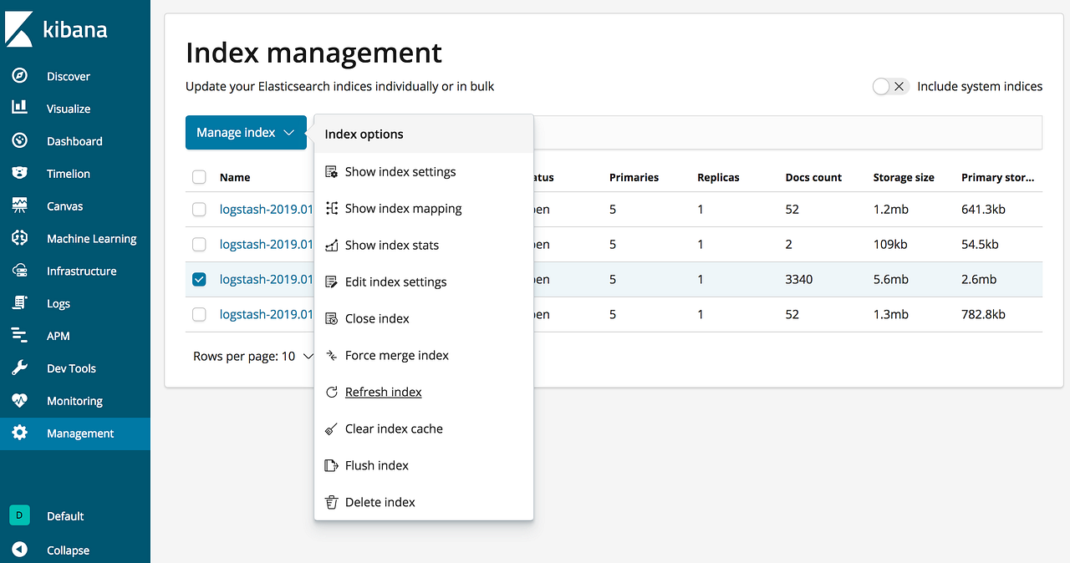Click the Machine Learning sidebar icon
The image size is (1070, 563).
pos(19,238)
